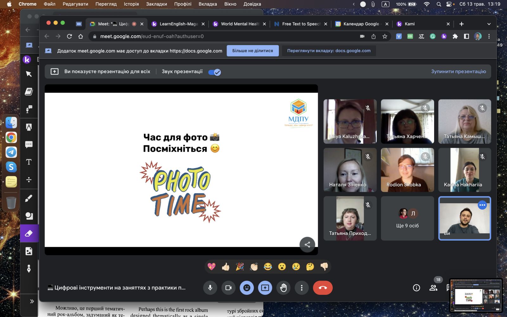Click the Зупинити презентацію link
Image resolution: width=507 pixels, height=317 pixels.
point(458,72)
